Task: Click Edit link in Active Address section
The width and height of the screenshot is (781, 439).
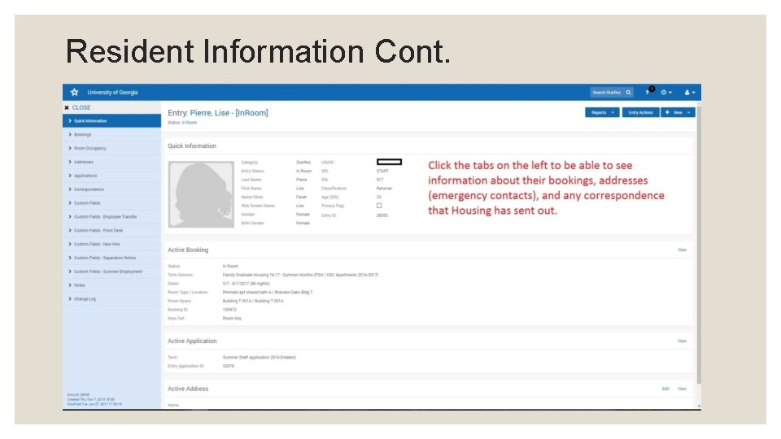Action: 665,389
